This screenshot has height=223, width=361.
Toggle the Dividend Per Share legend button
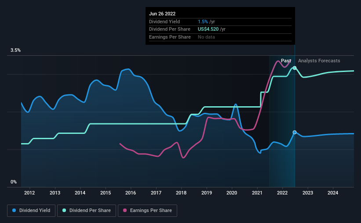87,211
